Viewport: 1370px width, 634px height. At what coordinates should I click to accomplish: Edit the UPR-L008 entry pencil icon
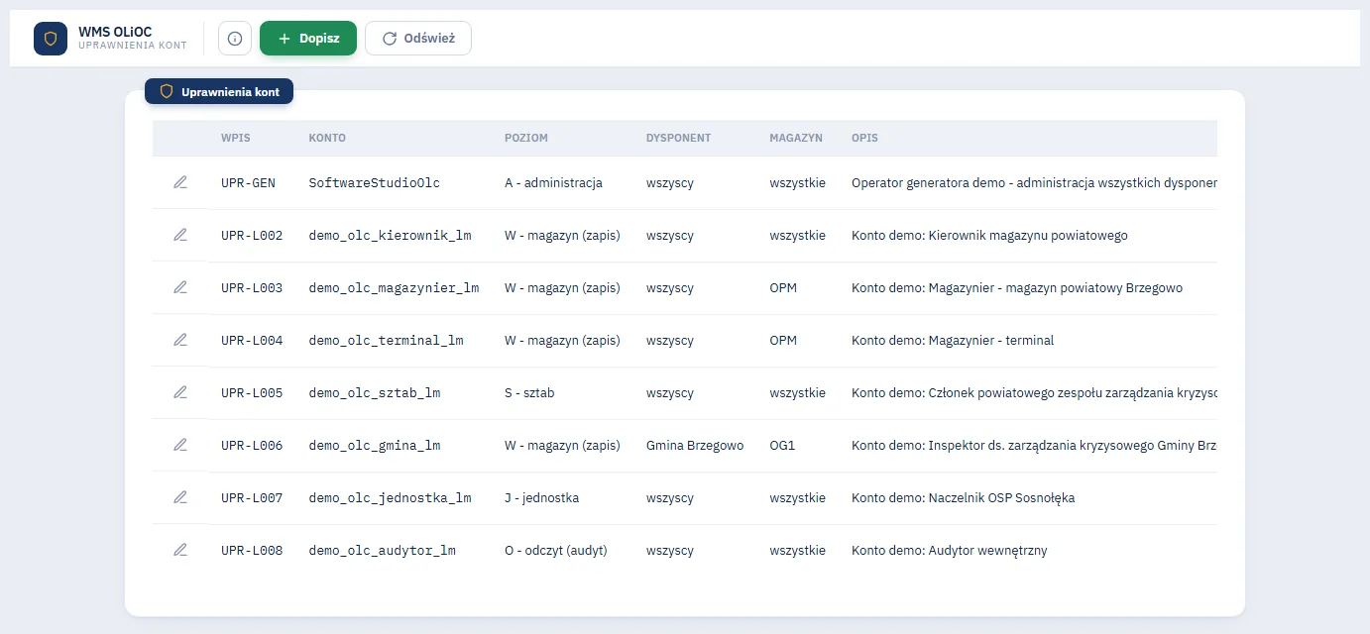[x=180, y=550]
